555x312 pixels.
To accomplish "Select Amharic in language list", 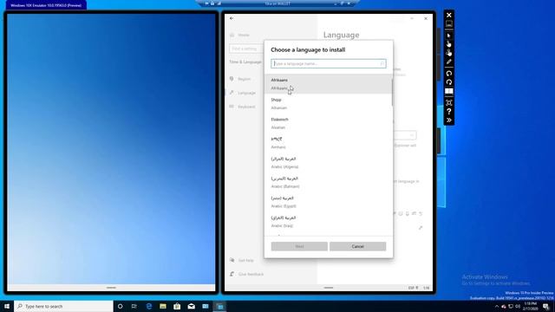I will click(328, 143).
